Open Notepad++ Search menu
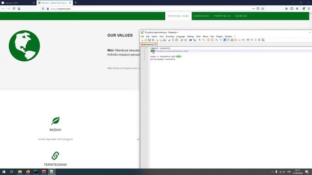 [154, 36]
